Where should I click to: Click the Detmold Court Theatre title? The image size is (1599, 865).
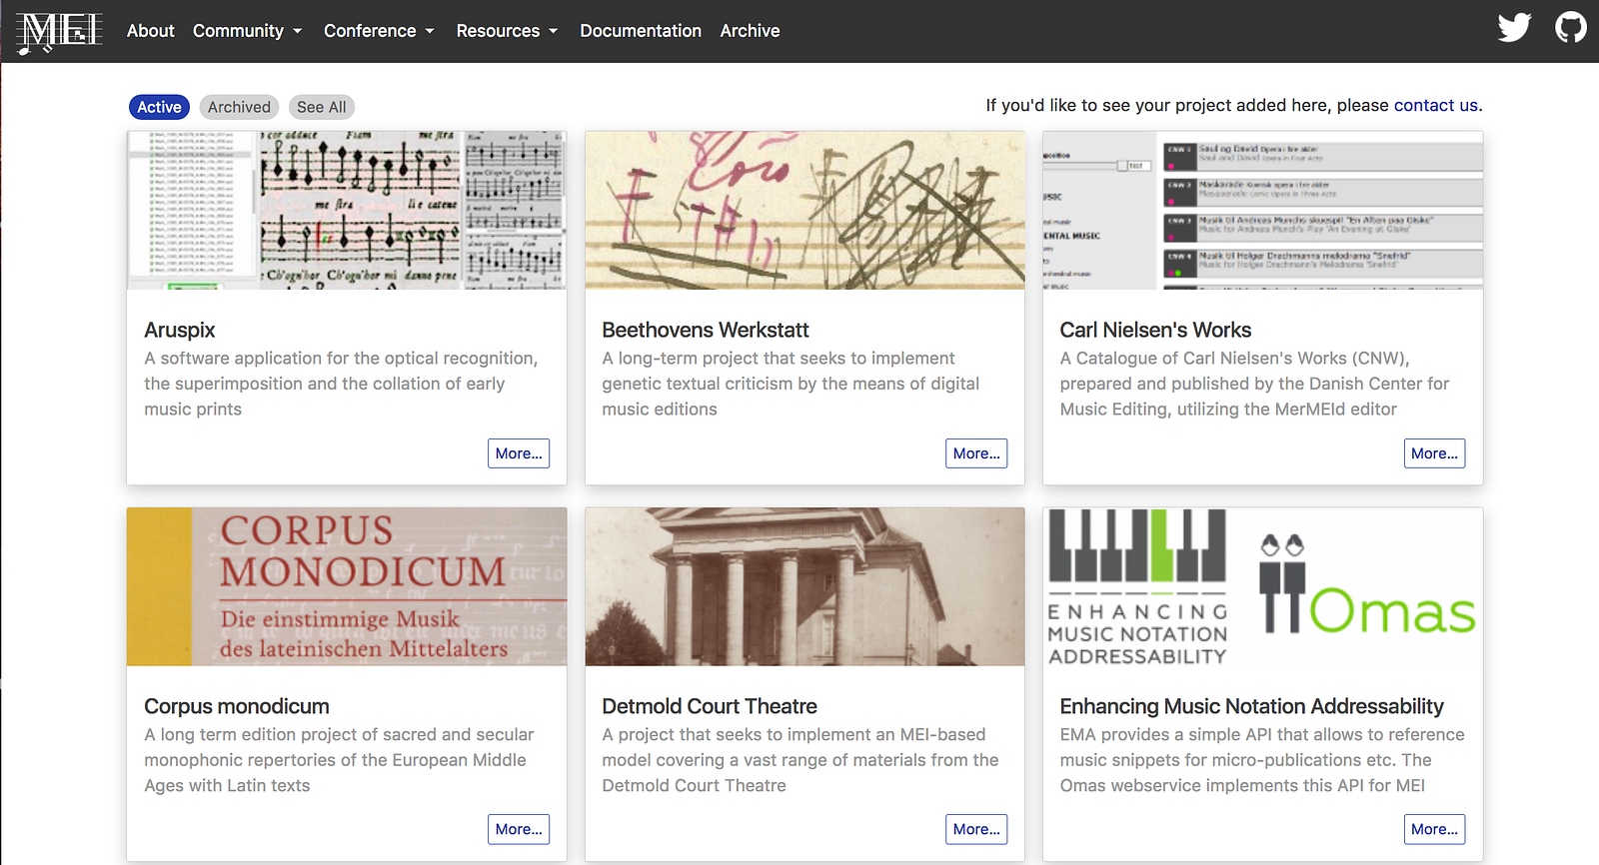[x=710, y=706]
